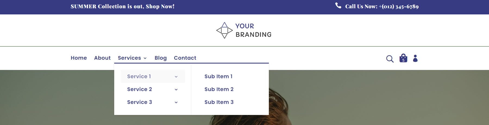Click the user account icon

pos(415,58)
